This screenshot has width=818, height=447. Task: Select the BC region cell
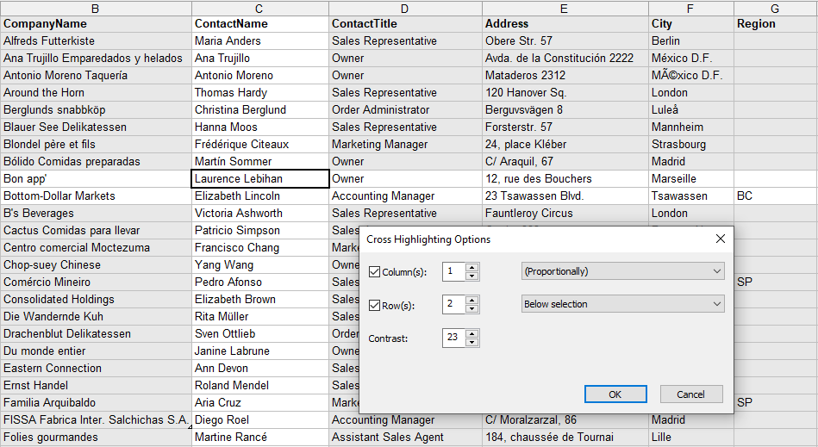click(x=775, y=196)
